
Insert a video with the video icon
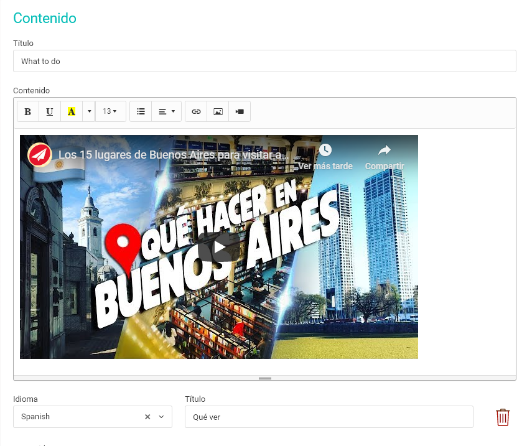click(x=240, y=111)
